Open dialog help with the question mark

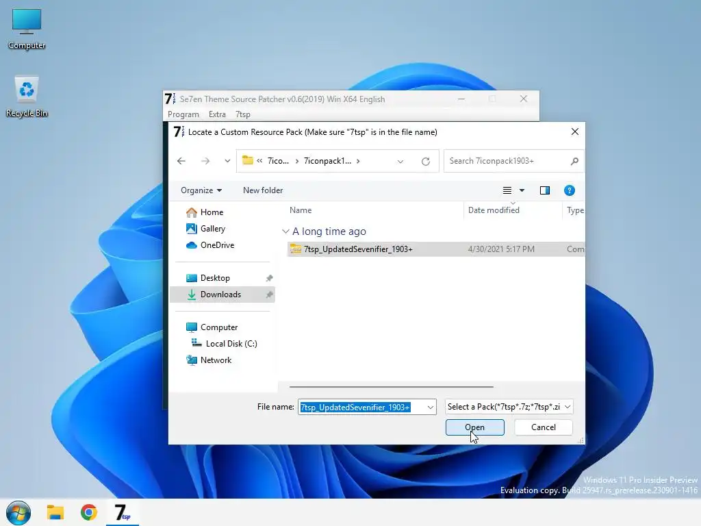[x=569, y=190]
